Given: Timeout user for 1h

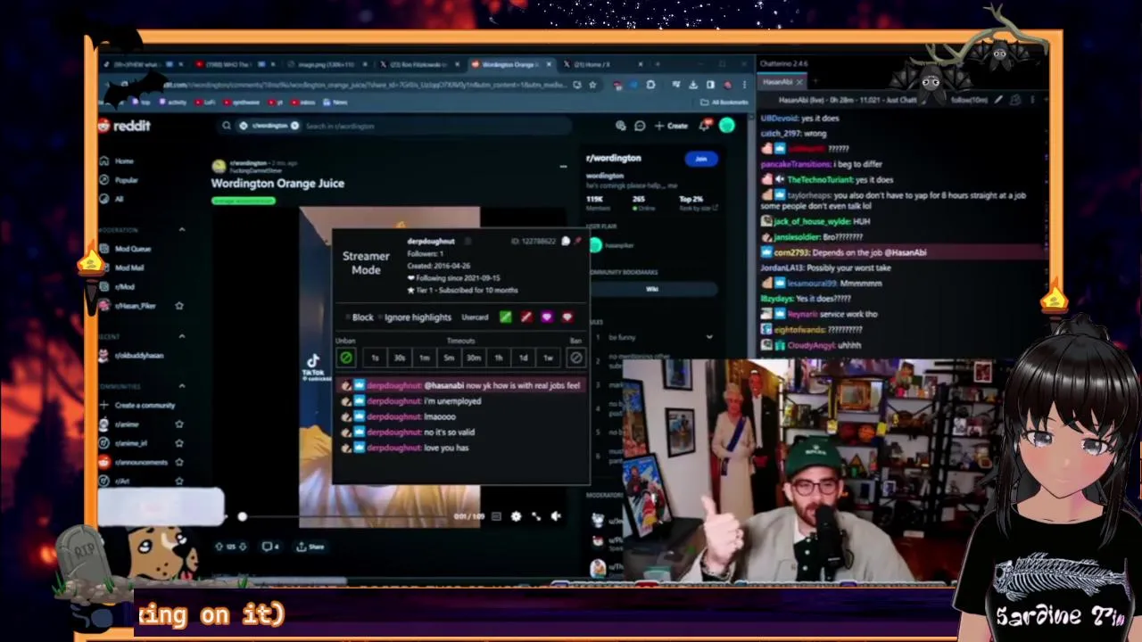Looking at the screenshot, I should (x=498, y=358).
